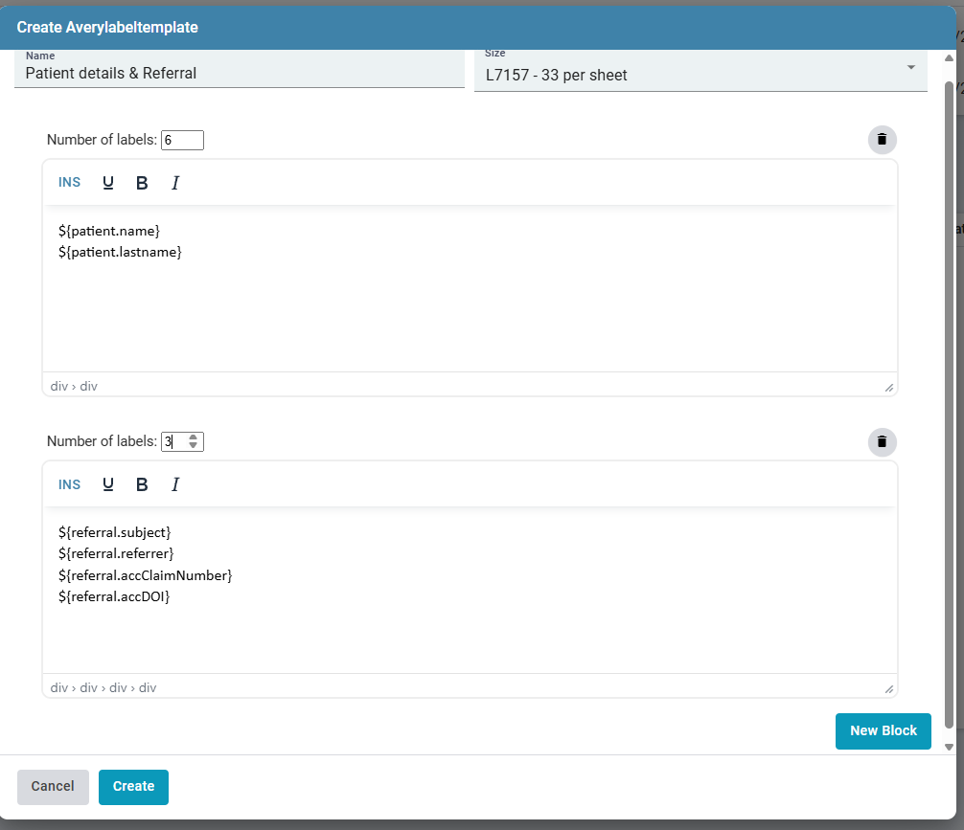Focus the first Number of labels field

click(182, 140)
